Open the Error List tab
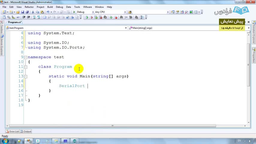 coord(12,131)
